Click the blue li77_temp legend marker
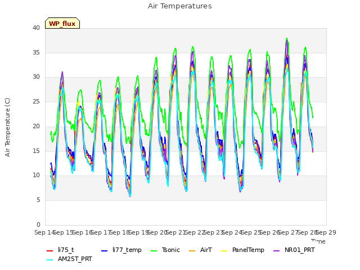Viewport: 360px width, 270px height. (105, 251)
